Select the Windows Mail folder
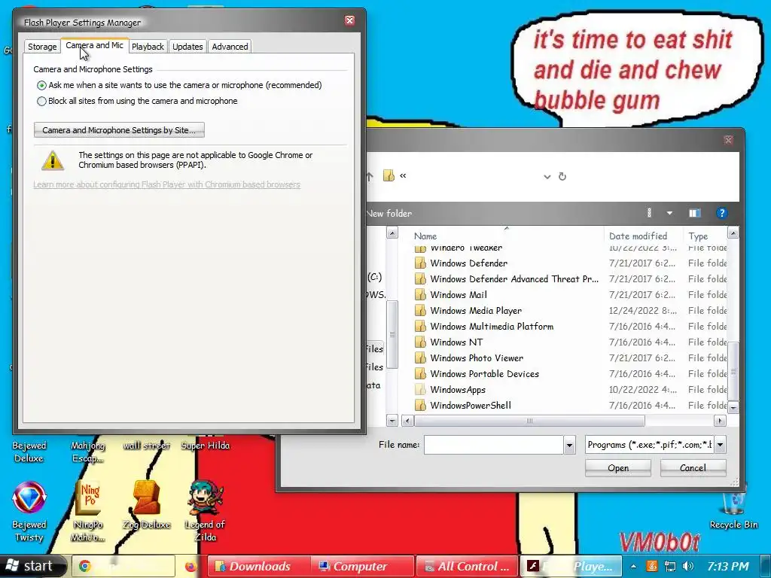 [451, 294]
